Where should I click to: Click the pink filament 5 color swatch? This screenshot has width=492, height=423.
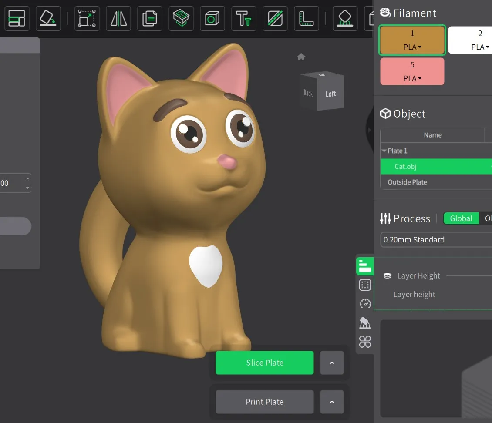(412, 71)
